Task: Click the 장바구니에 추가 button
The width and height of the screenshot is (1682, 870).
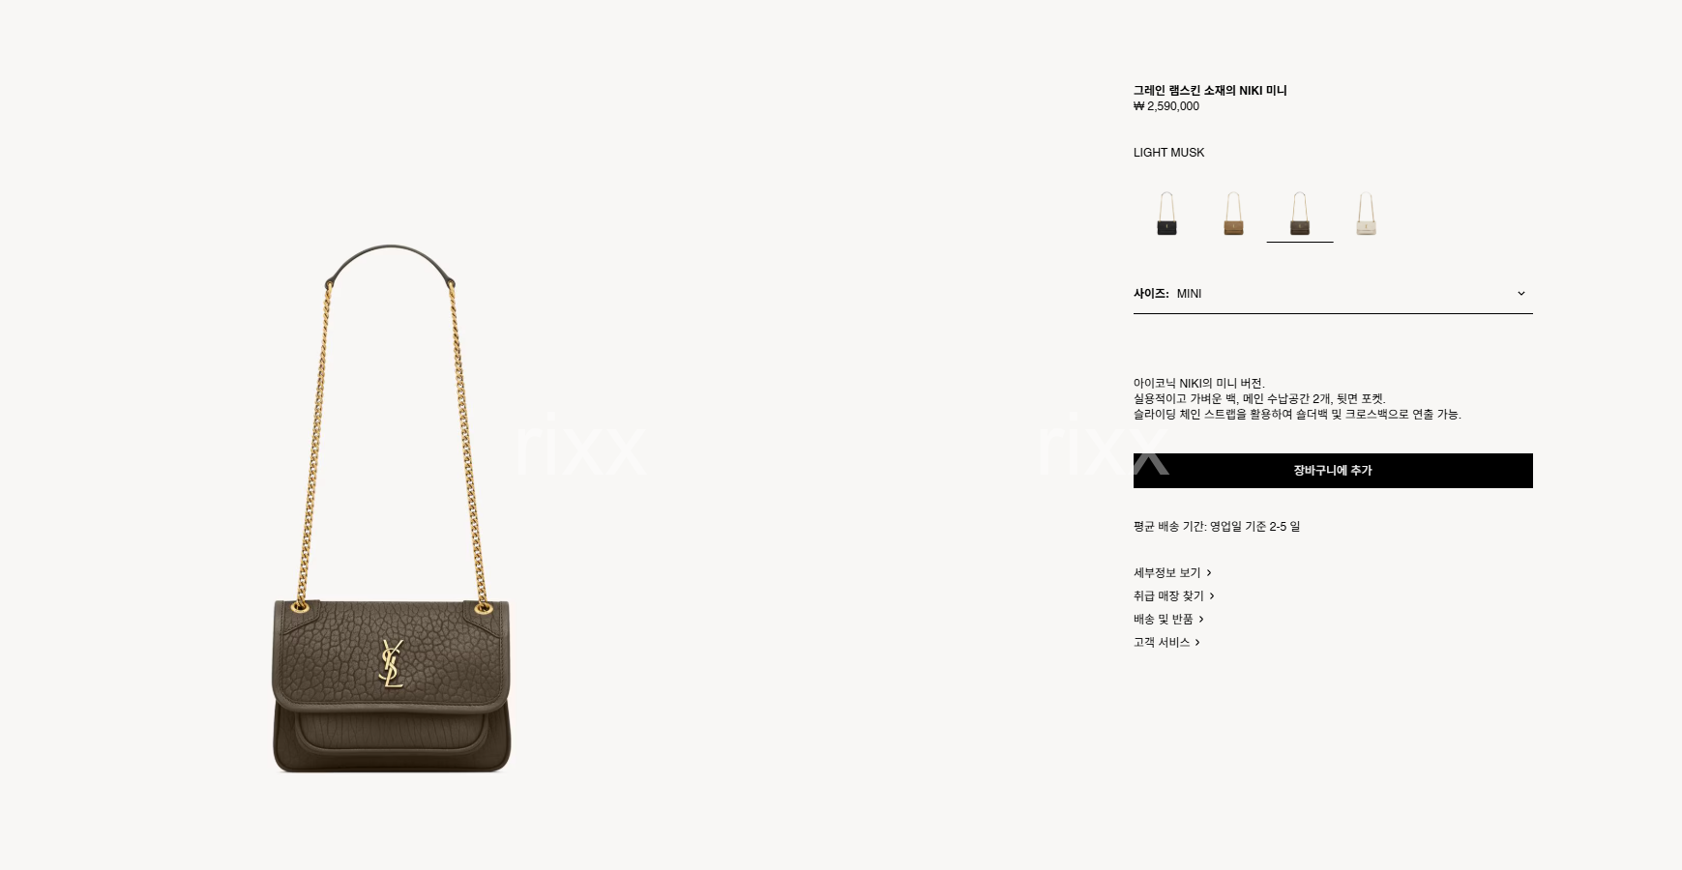Action: point(1333,471)
